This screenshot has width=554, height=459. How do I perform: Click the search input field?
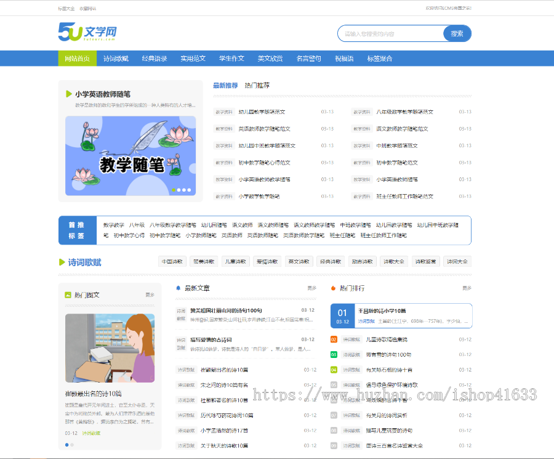click(x=390, y=34)
